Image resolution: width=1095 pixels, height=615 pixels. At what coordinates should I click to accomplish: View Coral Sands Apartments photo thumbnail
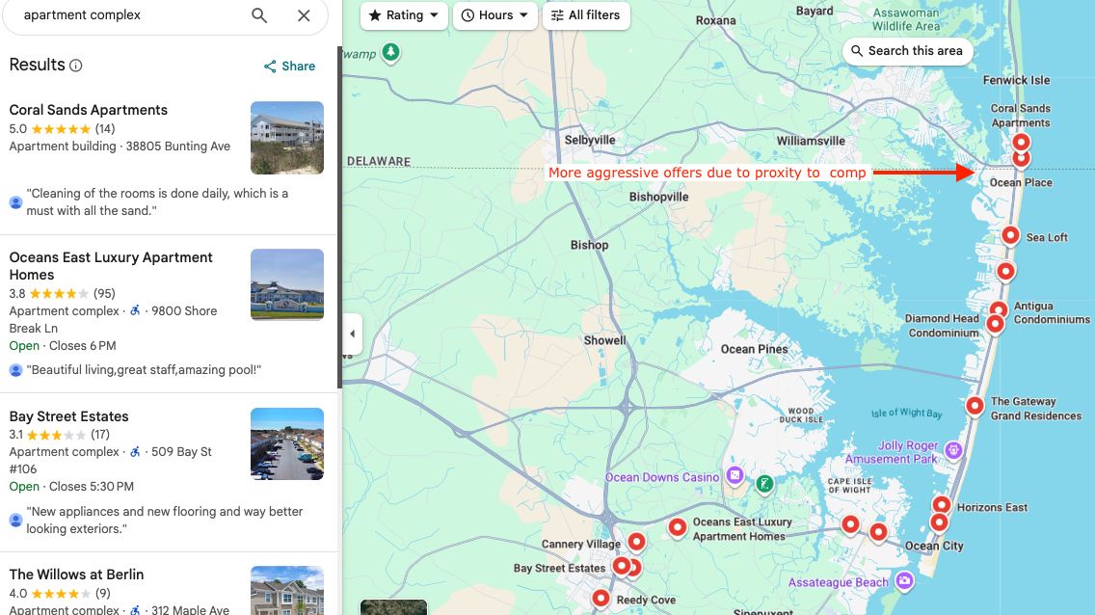click(x=287, y=138)
